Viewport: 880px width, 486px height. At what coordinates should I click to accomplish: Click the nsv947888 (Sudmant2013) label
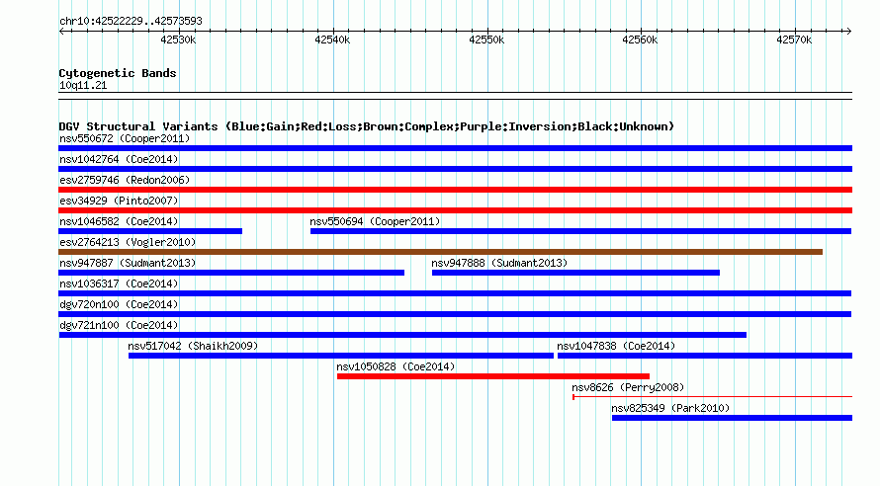click(x=499, y=263)
